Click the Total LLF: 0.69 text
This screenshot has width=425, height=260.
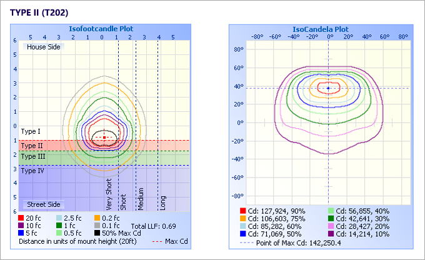(x=154, y=225)
